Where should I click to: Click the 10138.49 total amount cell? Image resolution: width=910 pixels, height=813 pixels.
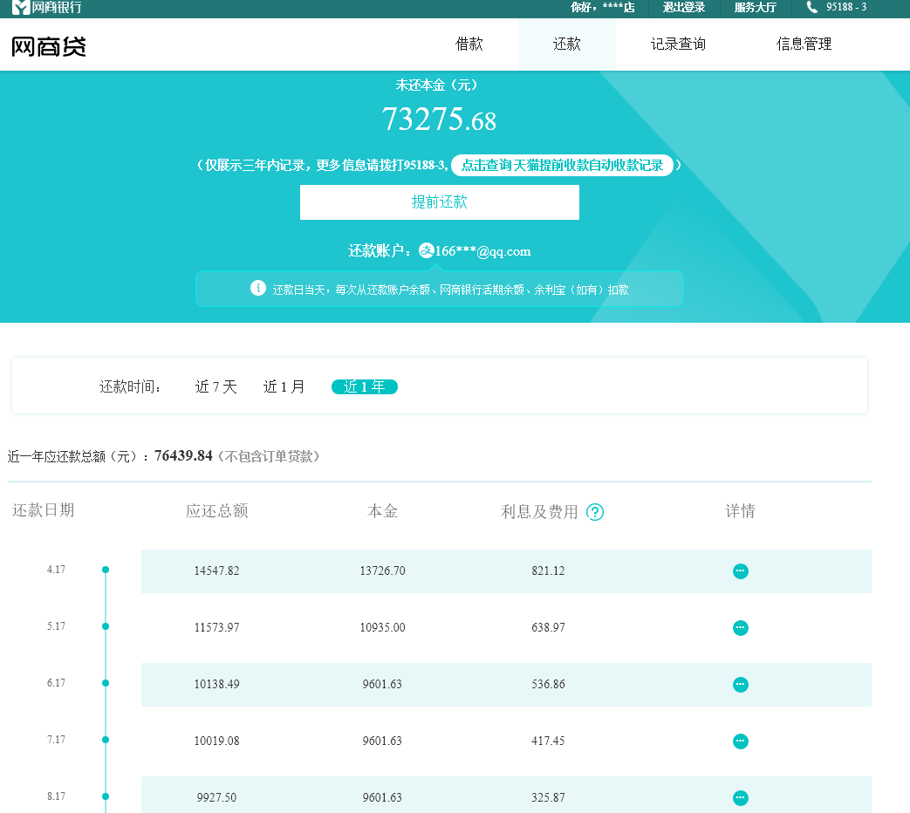(x=216, y=684)
